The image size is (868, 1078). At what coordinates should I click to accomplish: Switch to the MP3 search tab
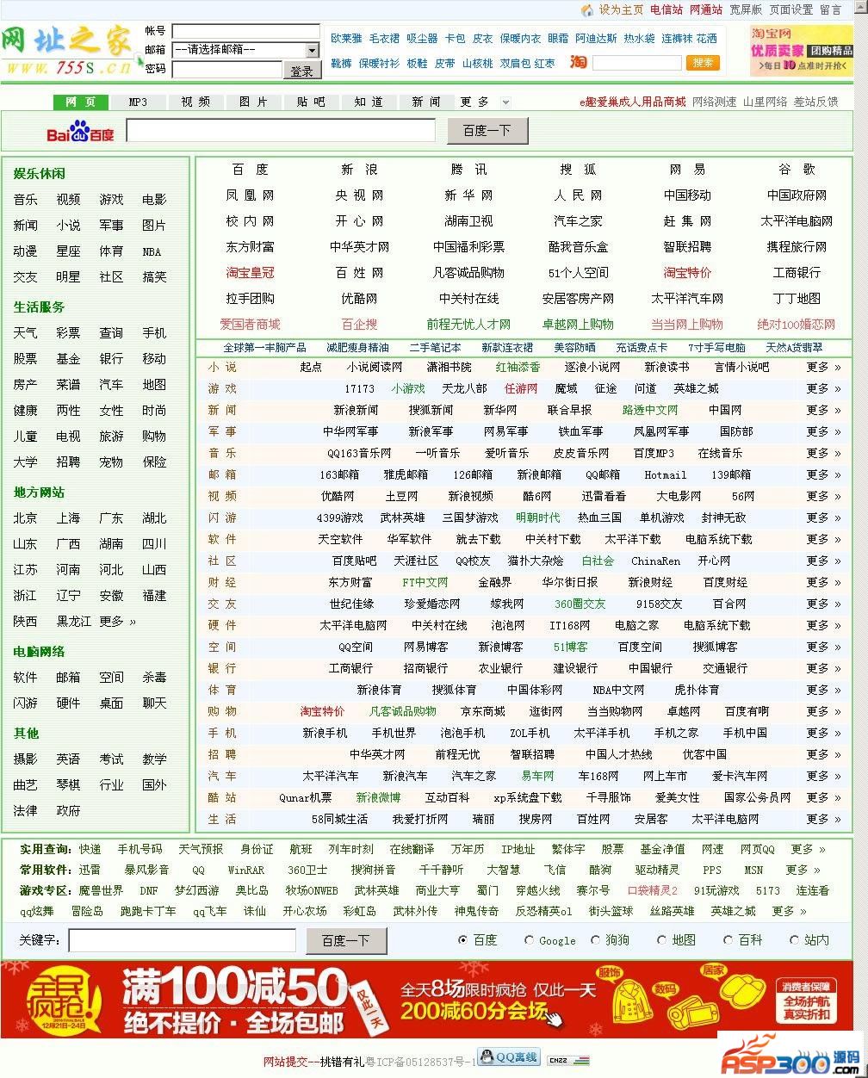[x=138, y=102]
